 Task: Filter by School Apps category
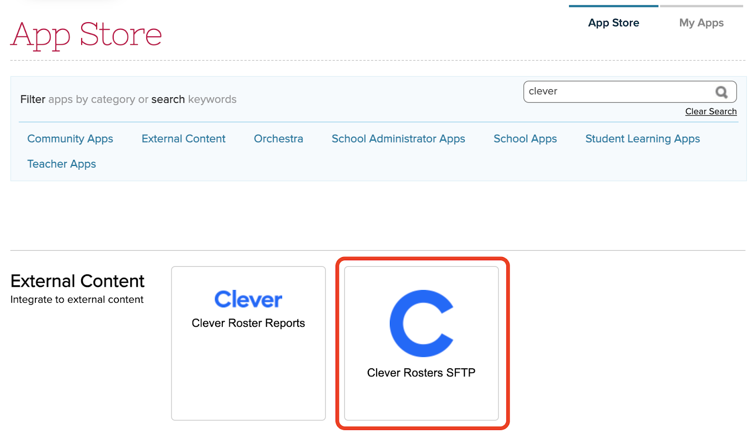tap(525, 139)
